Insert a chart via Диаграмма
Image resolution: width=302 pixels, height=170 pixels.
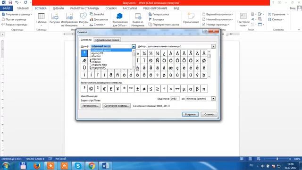(99, 19)
